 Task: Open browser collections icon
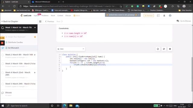(x=178, y=6)
